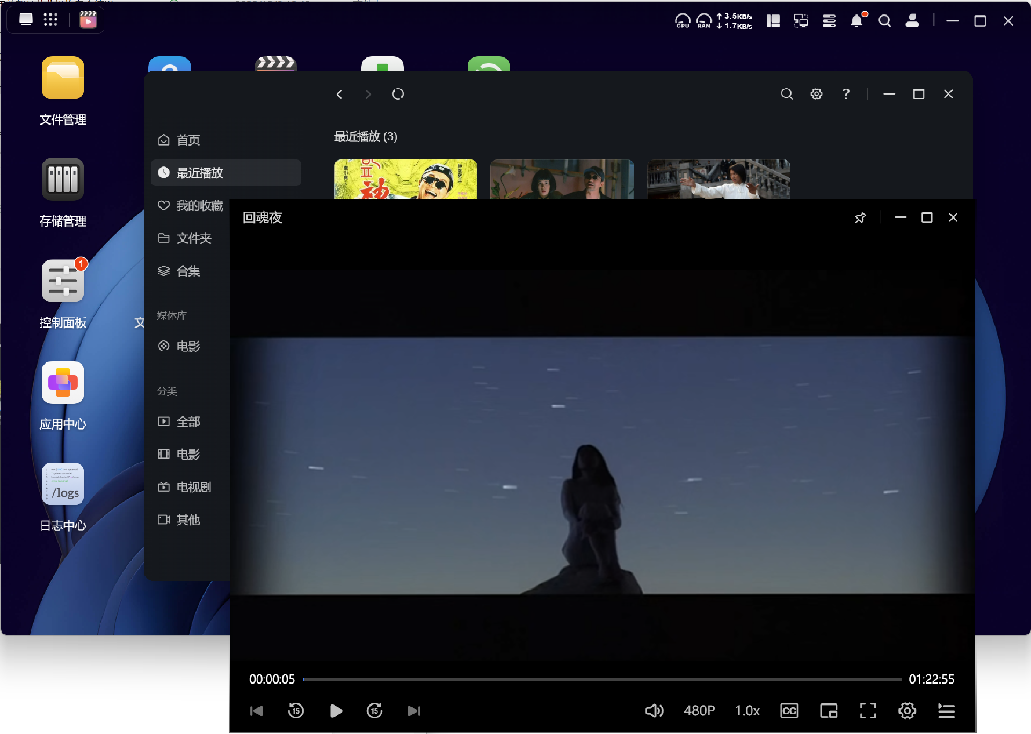Open player settings gear
Viewport: 1031px width, 734px height.
coord(907,711)
